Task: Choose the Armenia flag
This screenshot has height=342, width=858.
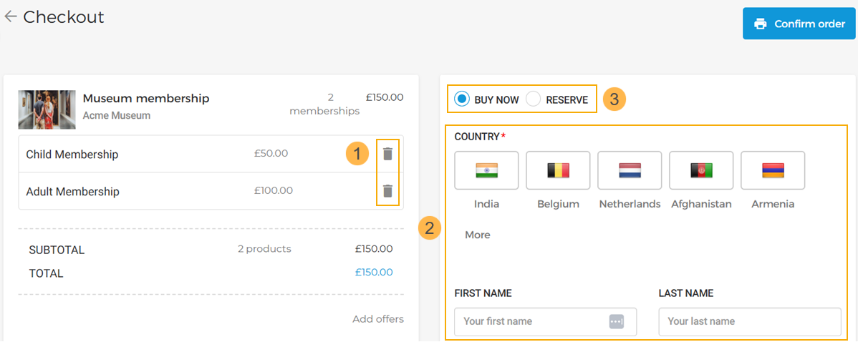Action: [x=773, y=170]
